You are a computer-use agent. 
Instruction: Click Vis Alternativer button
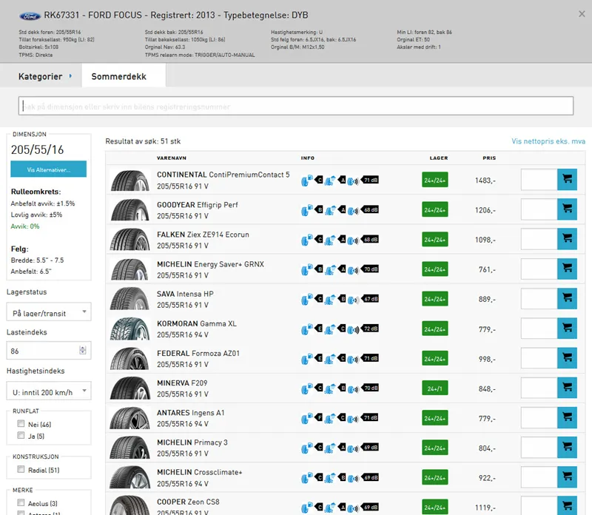point(48,169)
